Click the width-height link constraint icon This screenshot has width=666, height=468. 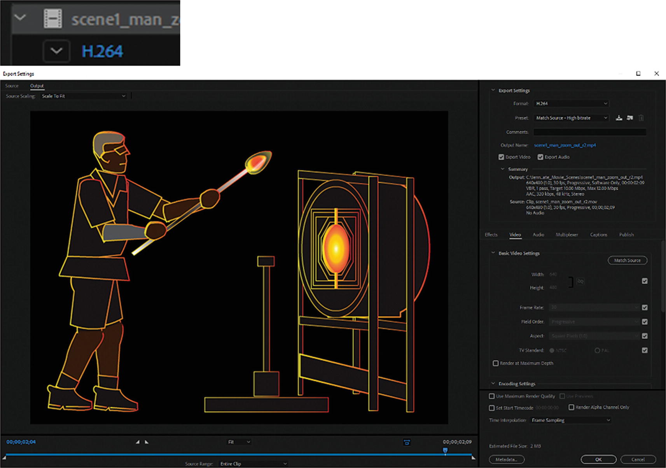click(x=580, y=281)
